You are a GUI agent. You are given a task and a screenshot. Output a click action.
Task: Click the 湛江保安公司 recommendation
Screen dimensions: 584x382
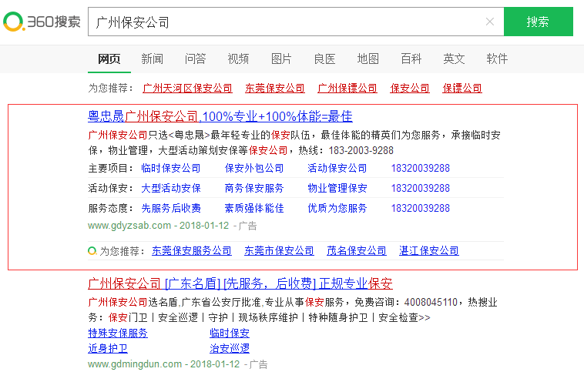coord(428,251)
